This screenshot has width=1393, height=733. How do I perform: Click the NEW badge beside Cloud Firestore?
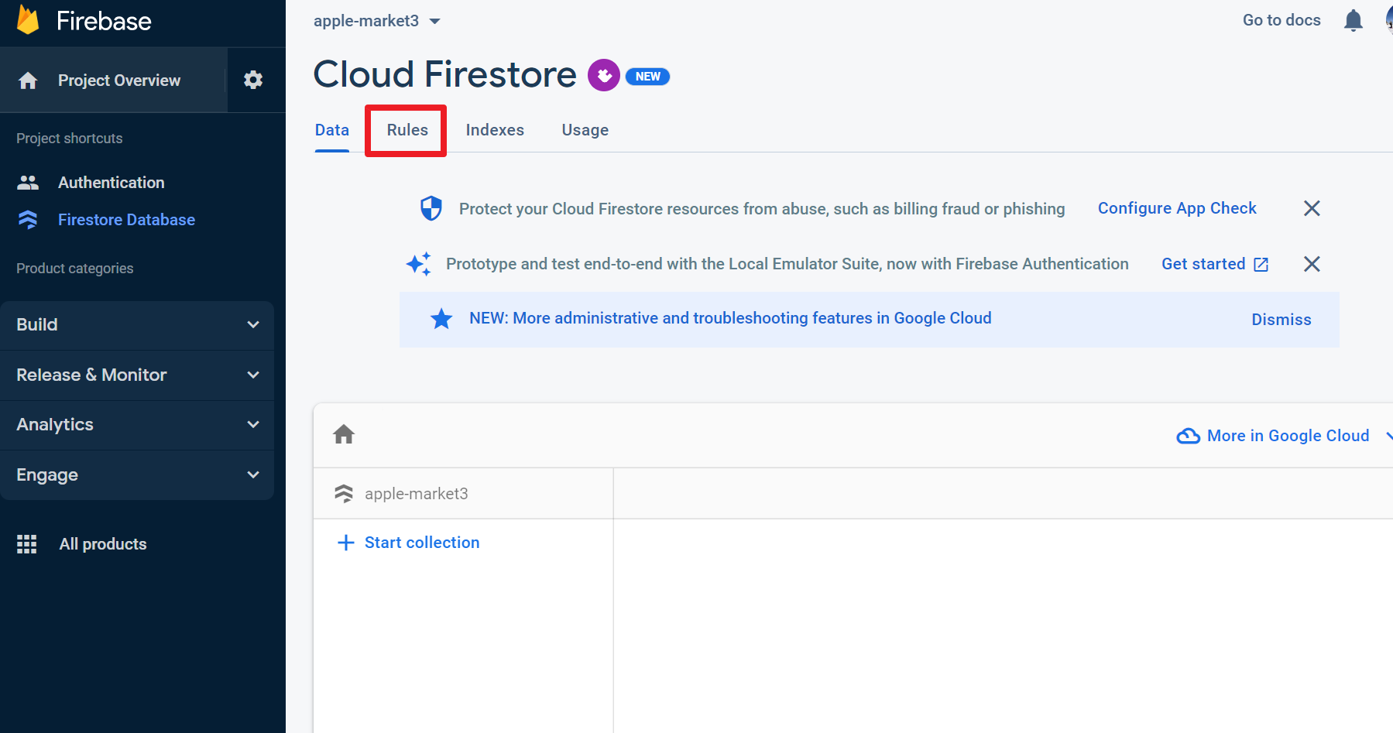coord(647,77)
